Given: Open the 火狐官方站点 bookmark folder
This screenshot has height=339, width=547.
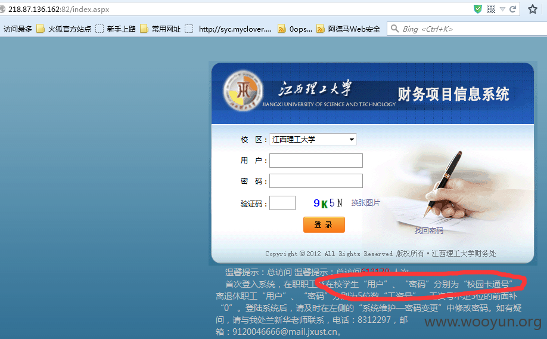Looking at the screenshot, I should [64, 29].
